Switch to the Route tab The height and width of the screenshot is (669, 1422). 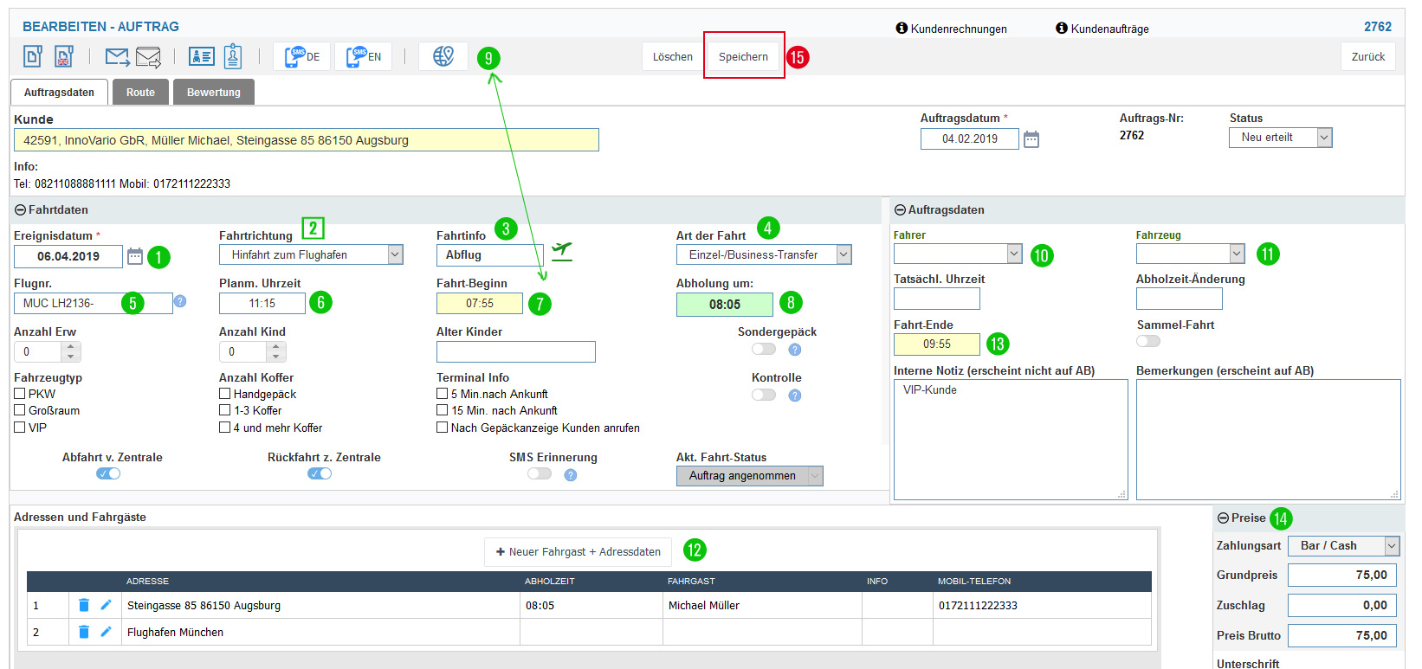[140, 93]
